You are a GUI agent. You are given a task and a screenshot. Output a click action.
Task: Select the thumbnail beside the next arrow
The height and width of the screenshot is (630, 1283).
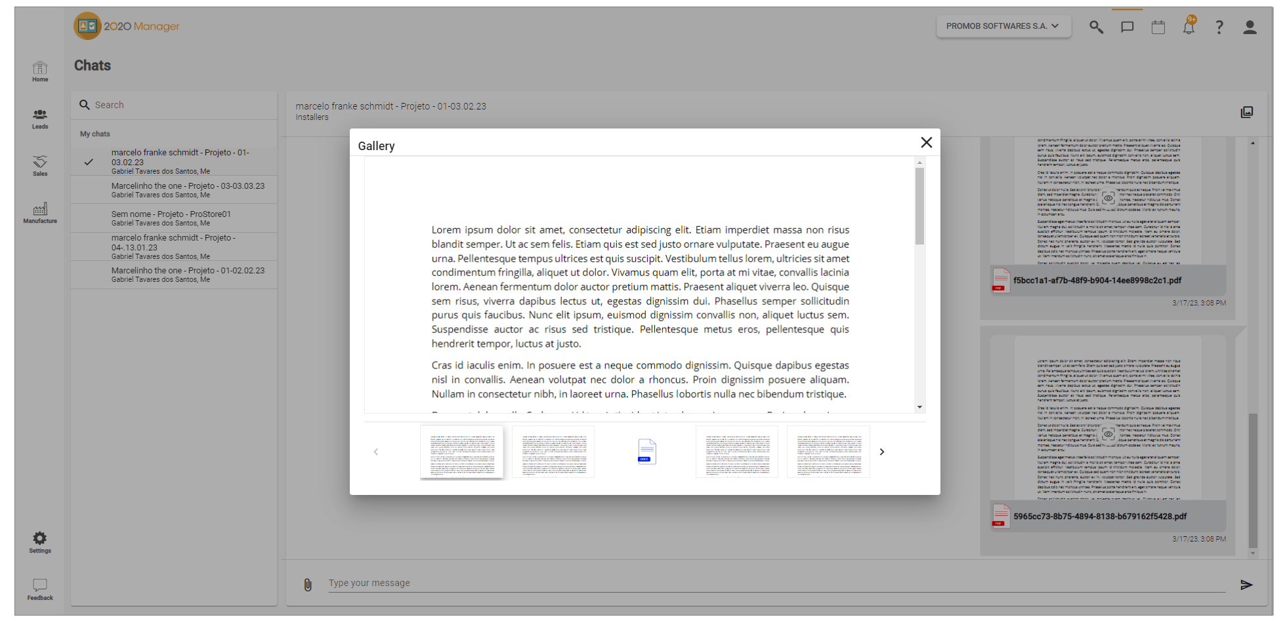click(x=828, y=452)
